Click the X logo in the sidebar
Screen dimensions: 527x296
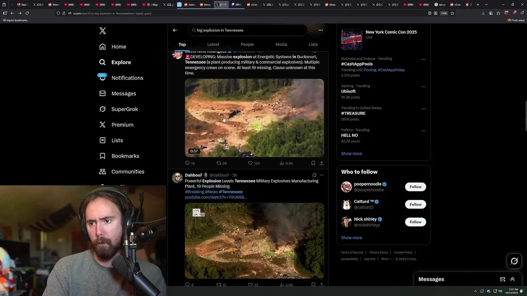point(103,31)
